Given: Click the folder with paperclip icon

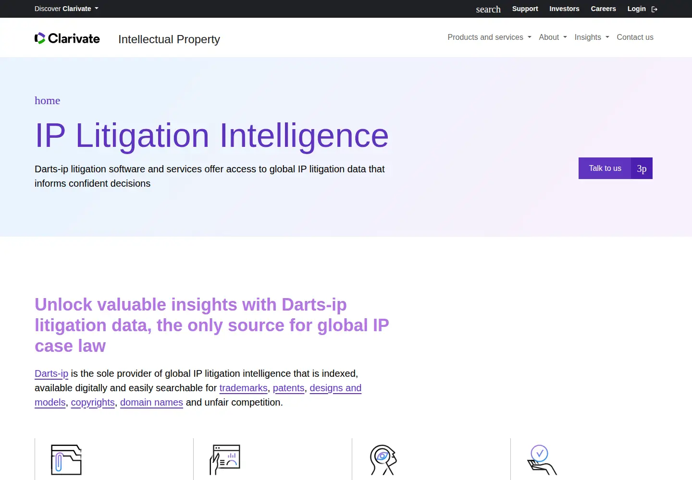Looking at the screenshot, I should [x=66, y=459].
